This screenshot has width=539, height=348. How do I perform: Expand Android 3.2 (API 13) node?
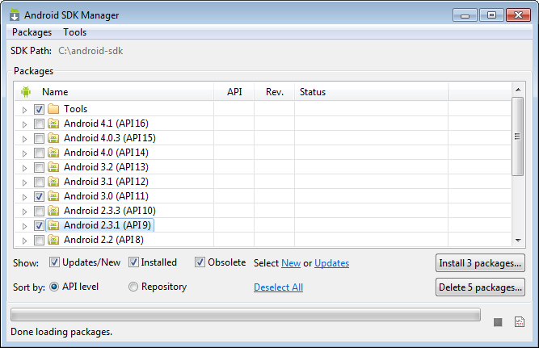tap(24, 168)
